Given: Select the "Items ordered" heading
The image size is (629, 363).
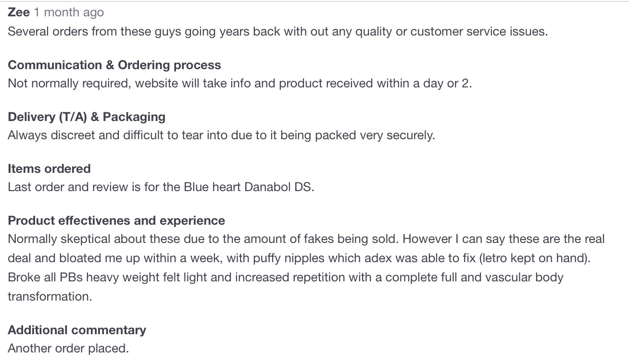Looking at the screenshot, I should [49, 169].
